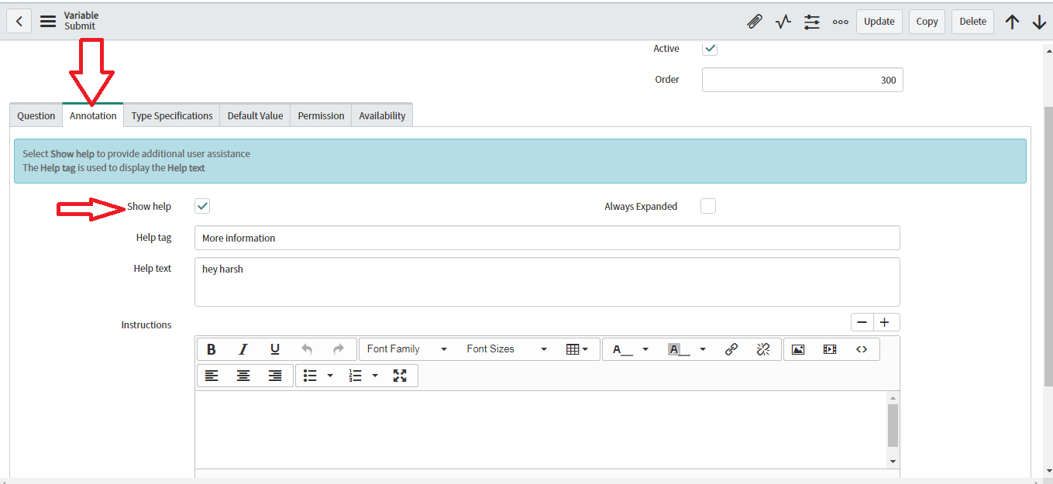
Task: Click the undo arrow in editor
Action: [x=307, y=349]
